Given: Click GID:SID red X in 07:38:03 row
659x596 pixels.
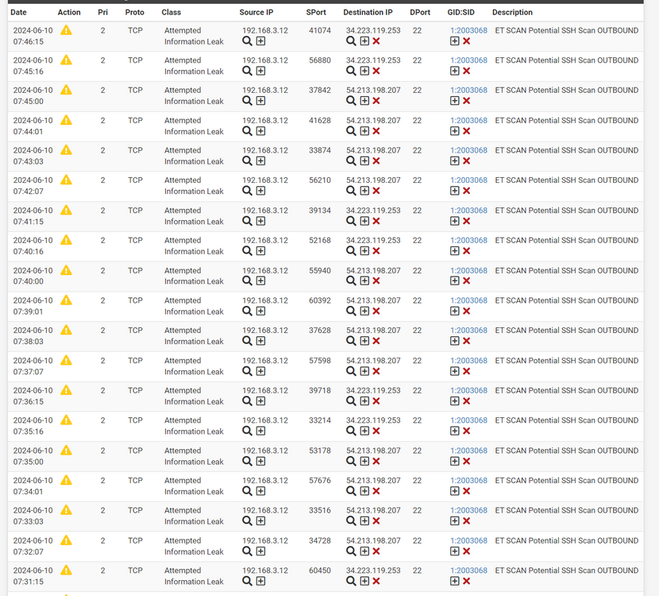Looking at the screenshot, I should 466,341.
